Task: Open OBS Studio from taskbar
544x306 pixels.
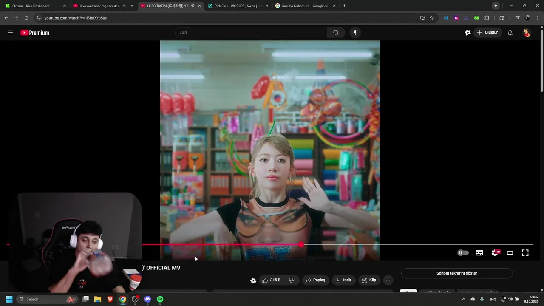Action: [135, 299]
